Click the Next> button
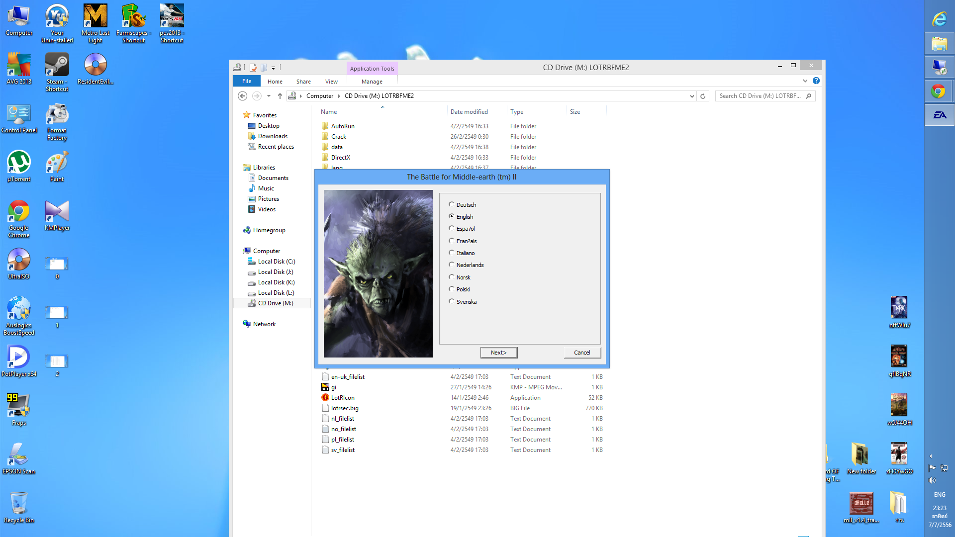This screenshot has width=955, height=537. (498, 353)
